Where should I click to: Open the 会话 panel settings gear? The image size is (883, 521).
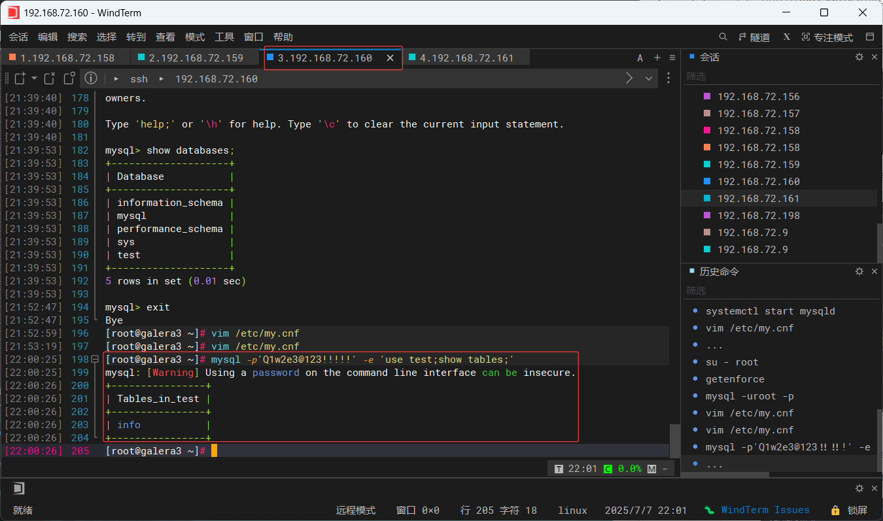[x=859, y=57]
